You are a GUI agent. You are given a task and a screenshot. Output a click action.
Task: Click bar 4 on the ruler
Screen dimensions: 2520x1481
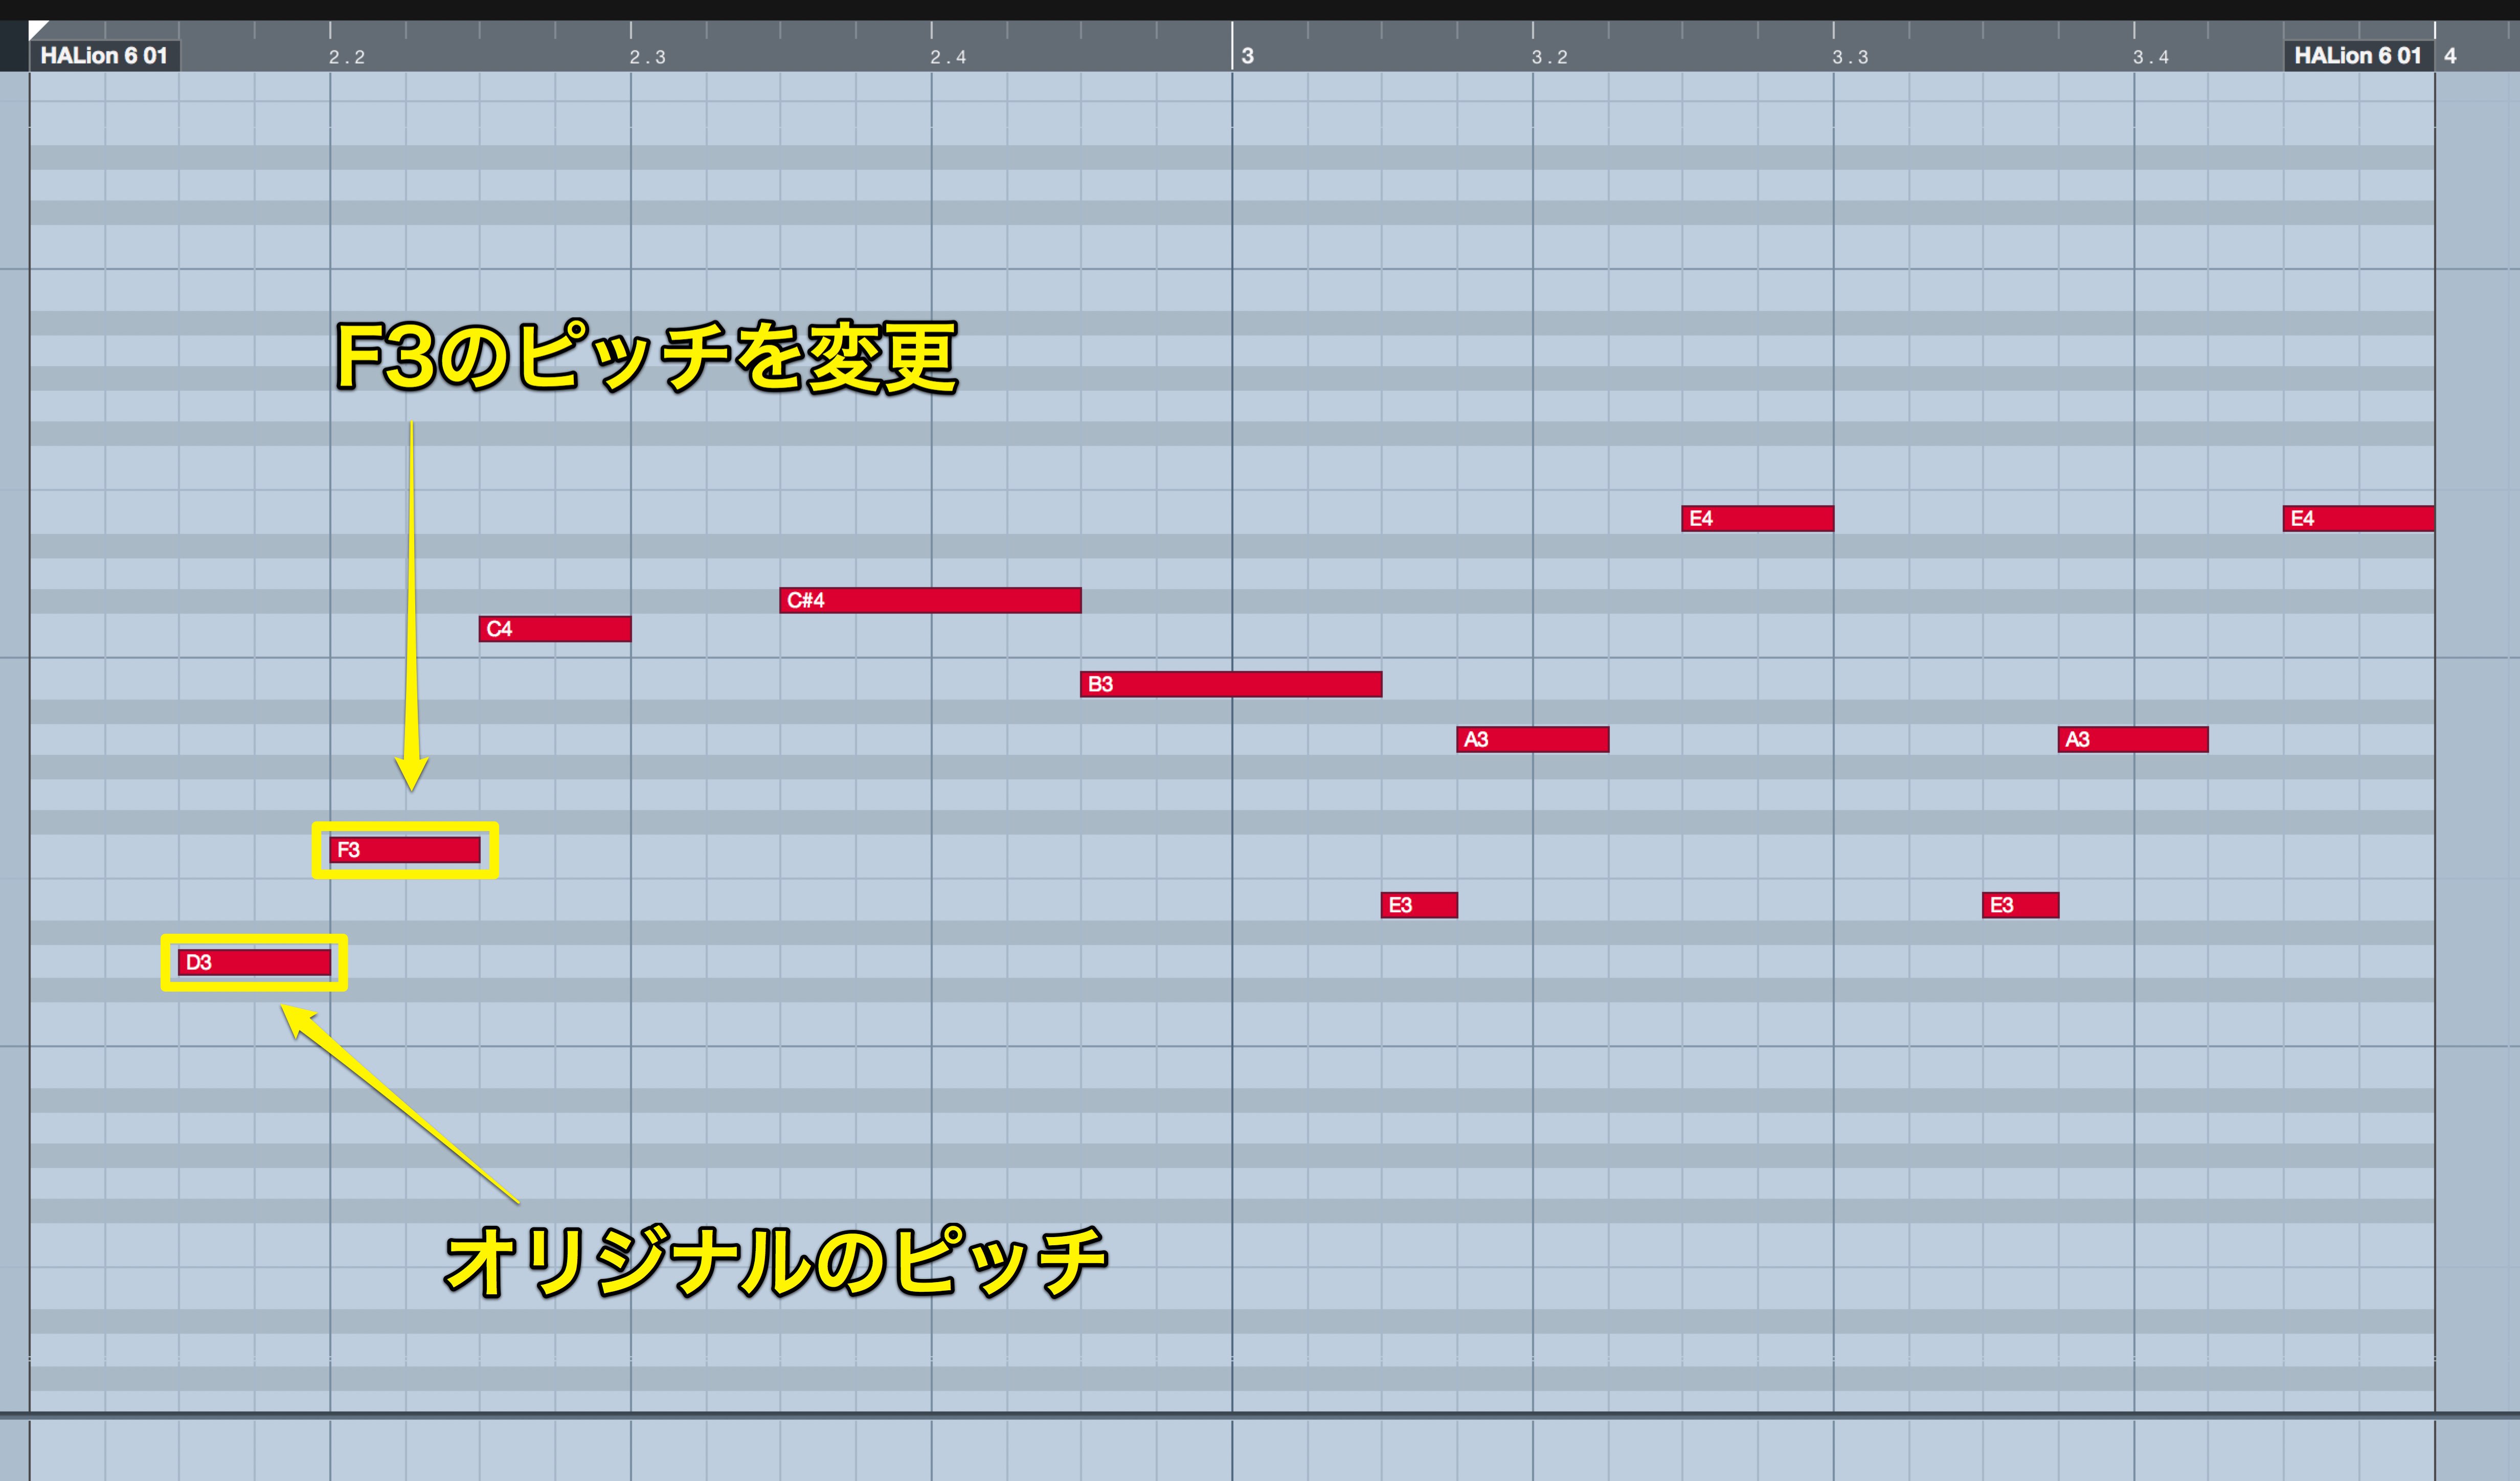click(2450, 56)
